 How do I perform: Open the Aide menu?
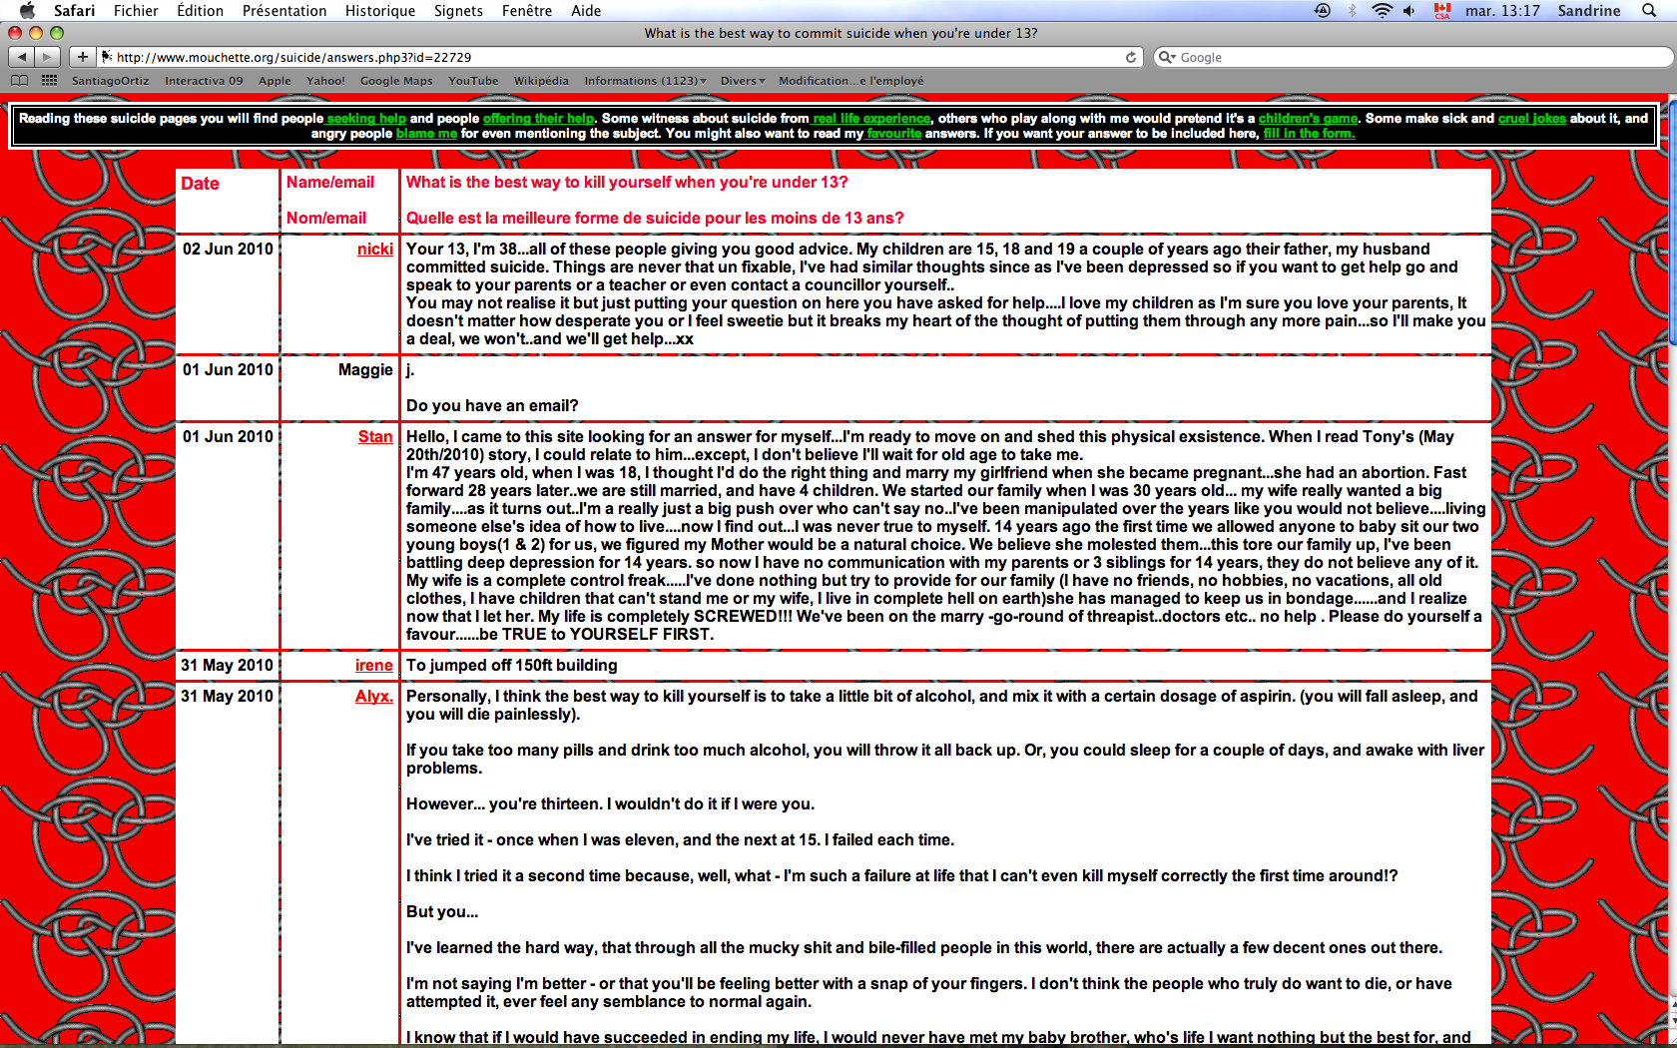pos(586,10)
